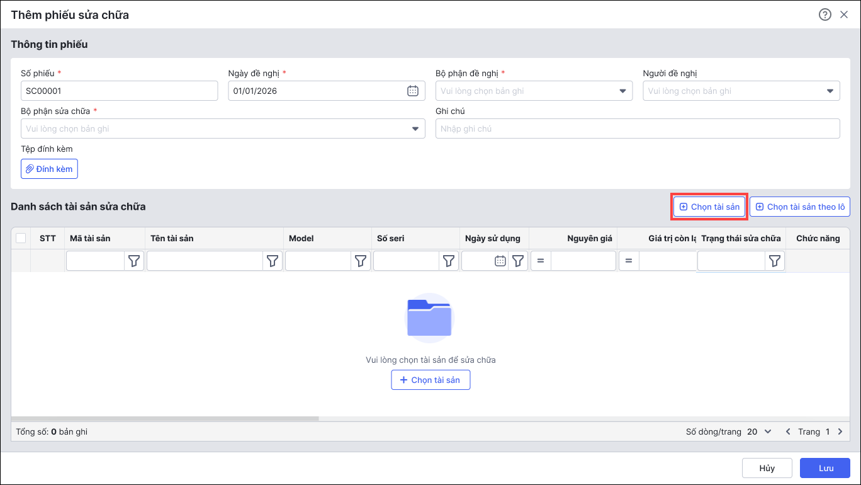Open the help question mark icon
861x485 pixels.
[824, 14]
